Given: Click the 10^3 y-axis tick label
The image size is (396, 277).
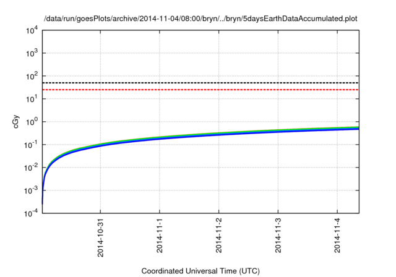Looking at the screenshot, I should [x=32, y=53].
